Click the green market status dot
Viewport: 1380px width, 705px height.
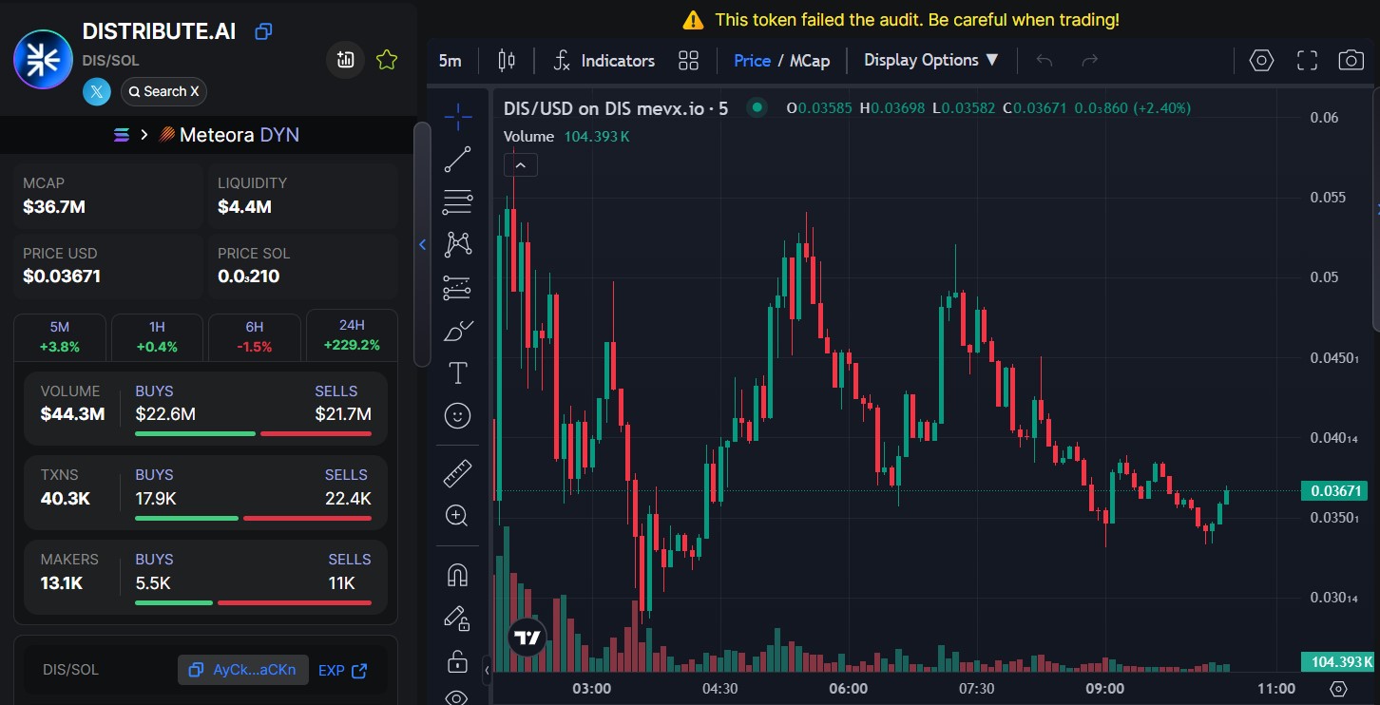(757, 107)
